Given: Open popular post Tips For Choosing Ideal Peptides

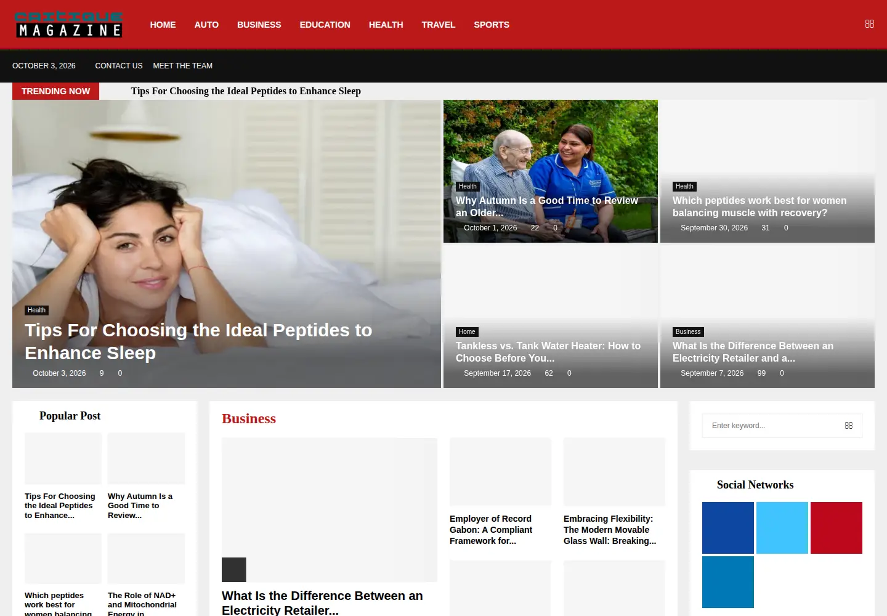Looking at the screenshot, I should (x=60, y=506).
